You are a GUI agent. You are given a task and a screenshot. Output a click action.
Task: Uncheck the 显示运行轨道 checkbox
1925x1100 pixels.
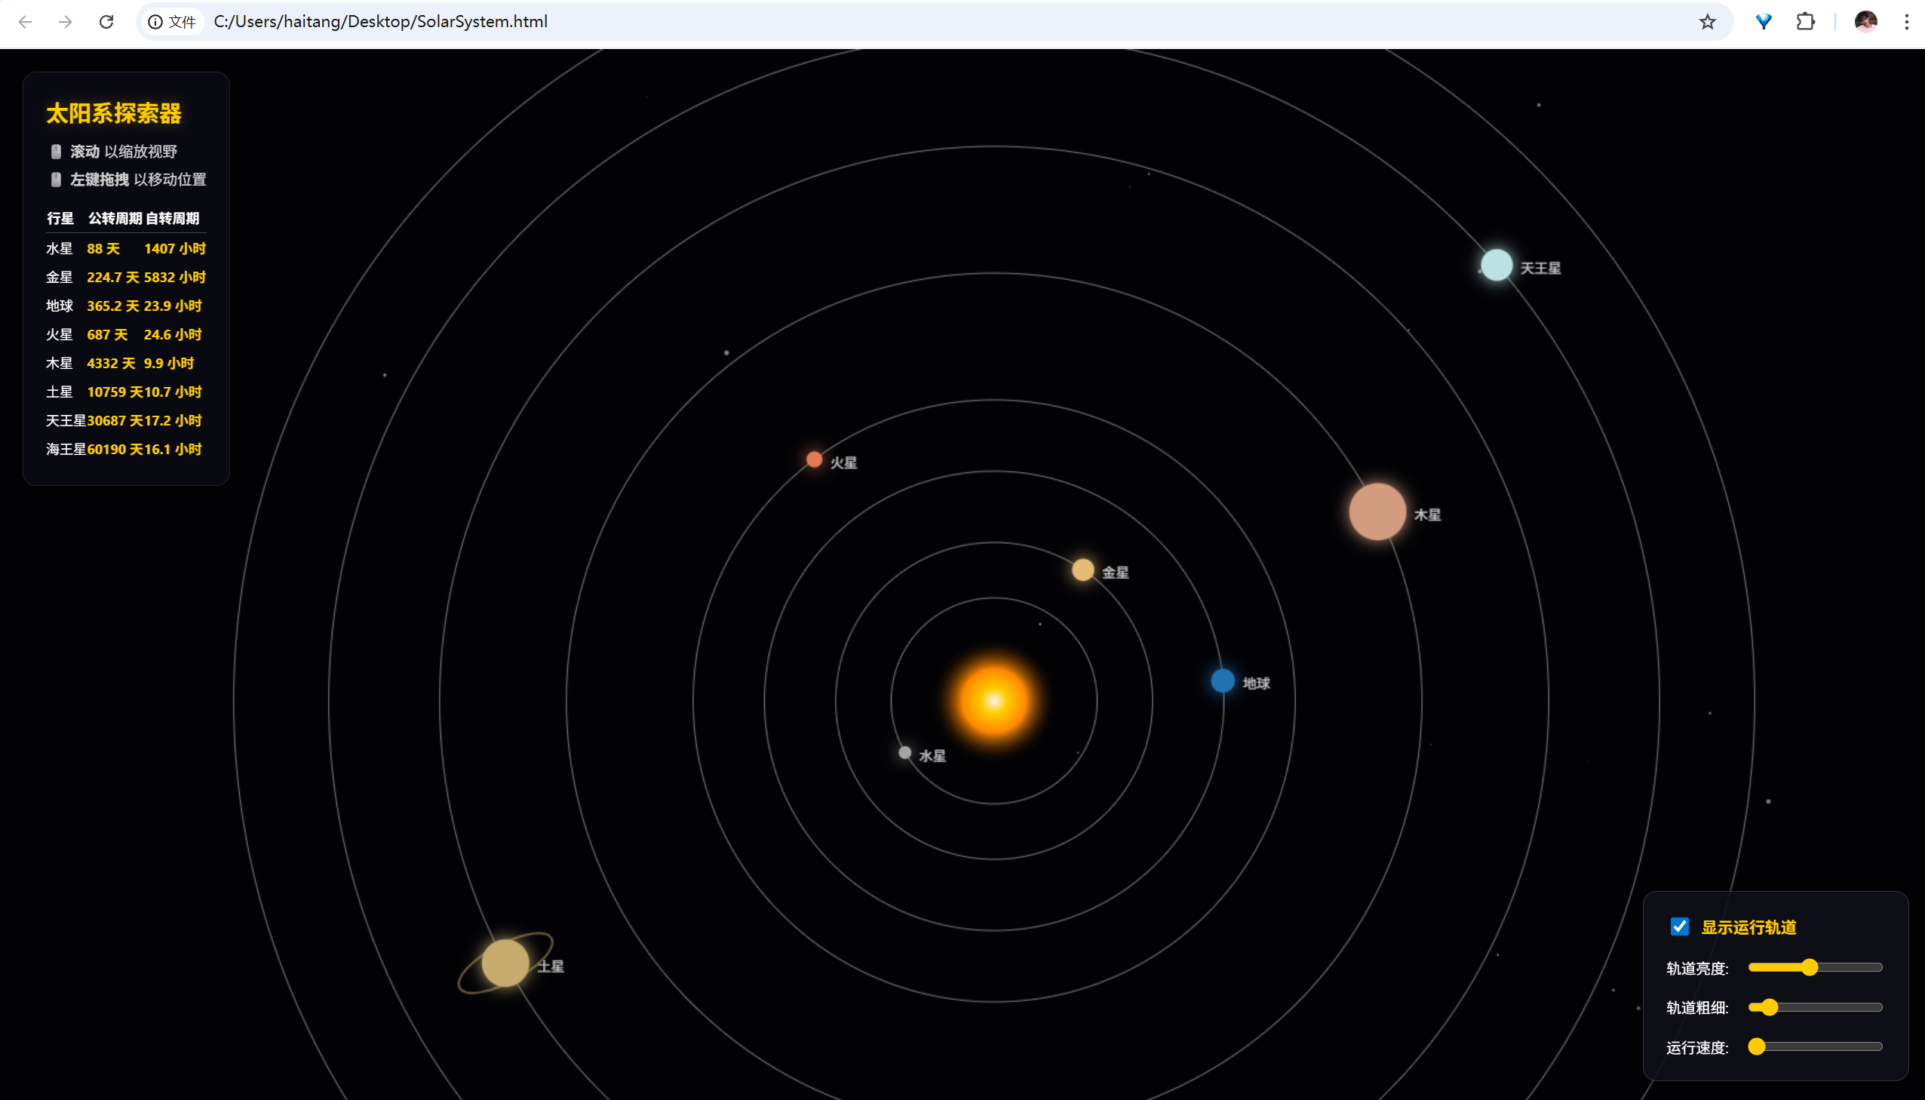tap(1680, 926)
